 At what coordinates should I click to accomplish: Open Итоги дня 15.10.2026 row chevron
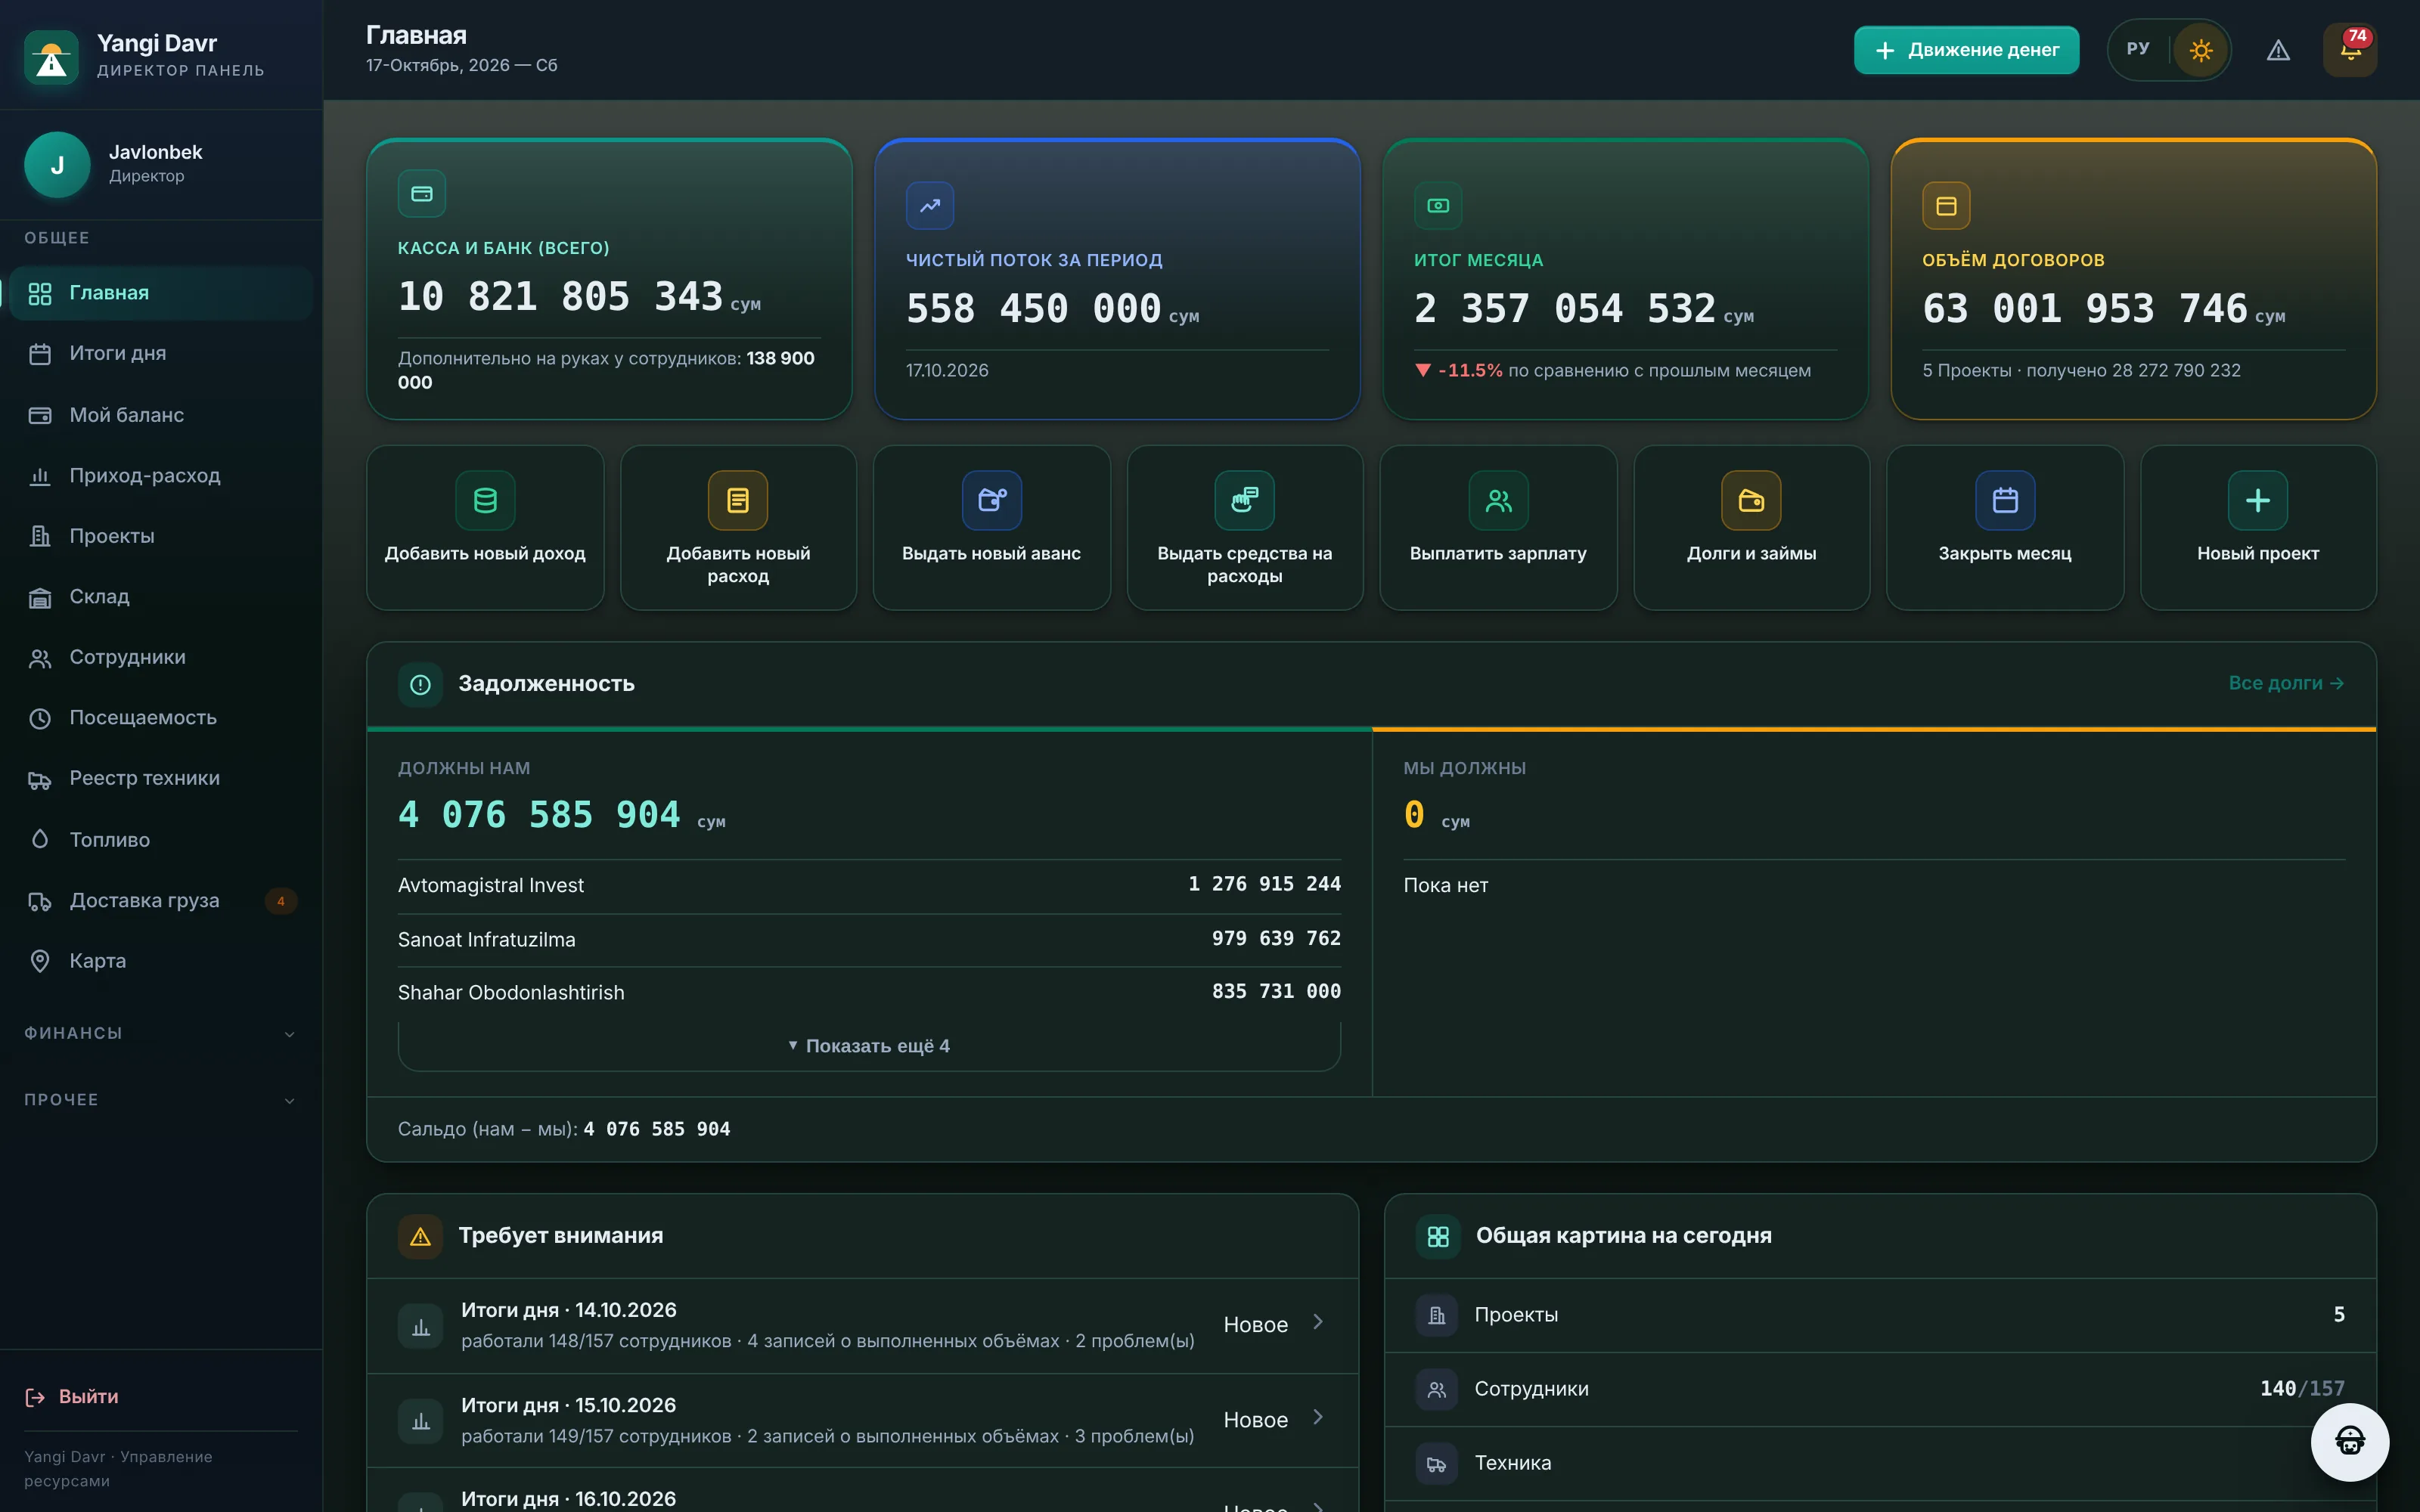click(1318, 1417)
